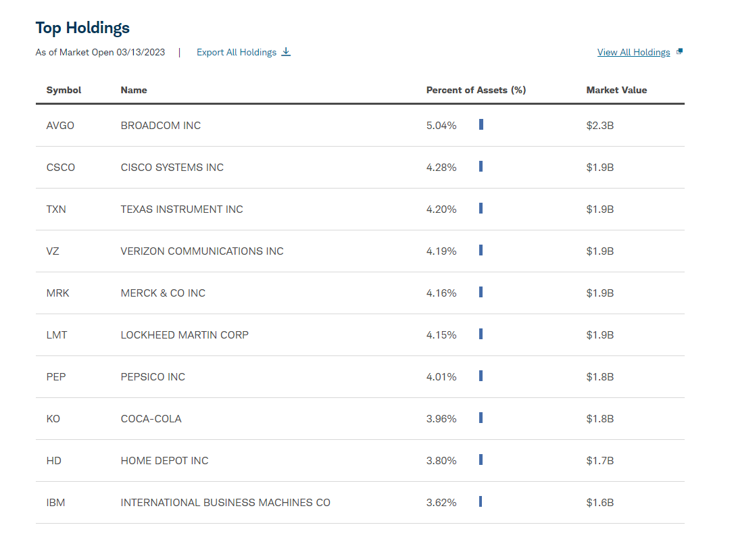734x546 pixels.
Task: Click HOME DEPOT INC name
Action: pyautogui.click(x=165, y=460)
